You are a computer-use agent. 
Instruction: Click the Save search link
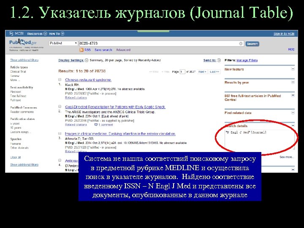[103, 50]
